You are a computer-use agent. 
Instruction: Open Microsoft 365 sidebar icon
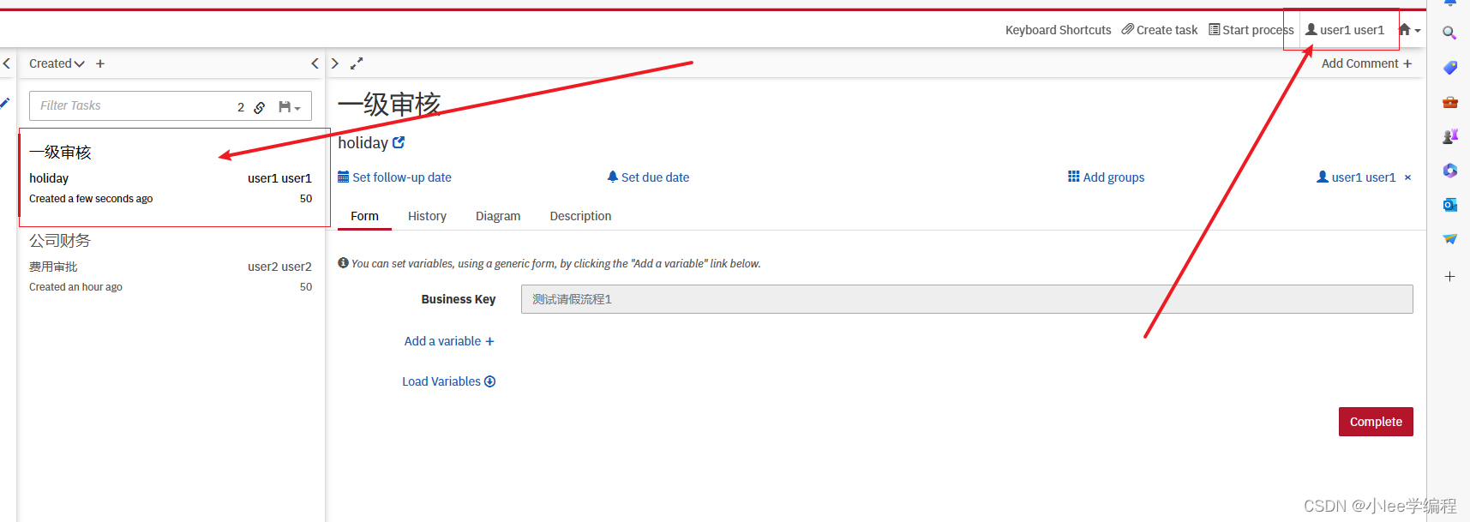click(1449, 171)
